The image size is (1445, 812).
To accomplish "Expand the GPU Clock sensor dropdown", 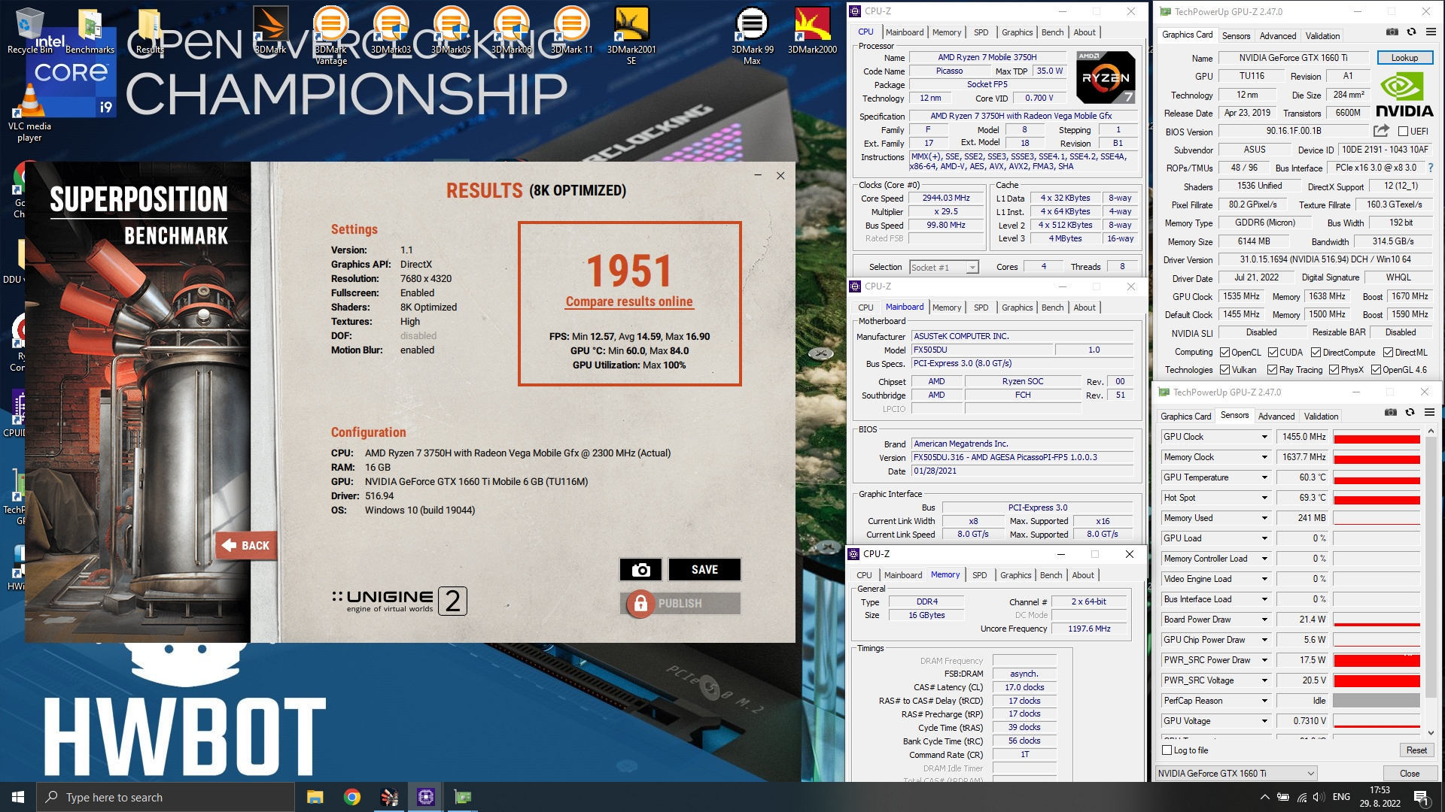I will [x=1264, y=437].
